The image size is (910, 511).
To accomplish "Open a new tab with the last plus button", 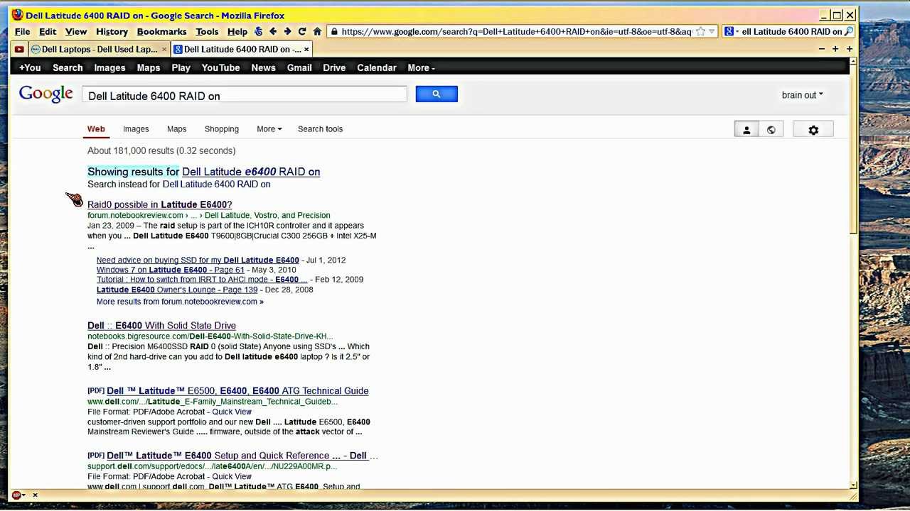I will coord(849,49).
